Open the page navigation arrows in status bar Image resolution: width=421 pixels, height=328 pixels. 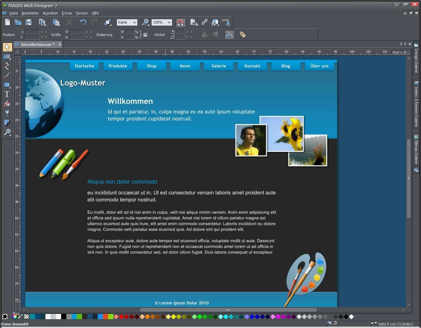(x=374, y=323)
